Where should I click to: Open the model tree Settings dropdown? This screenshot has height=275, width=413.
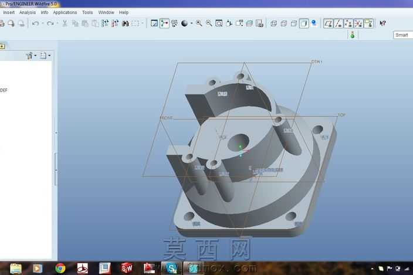[x=45, y=56]
